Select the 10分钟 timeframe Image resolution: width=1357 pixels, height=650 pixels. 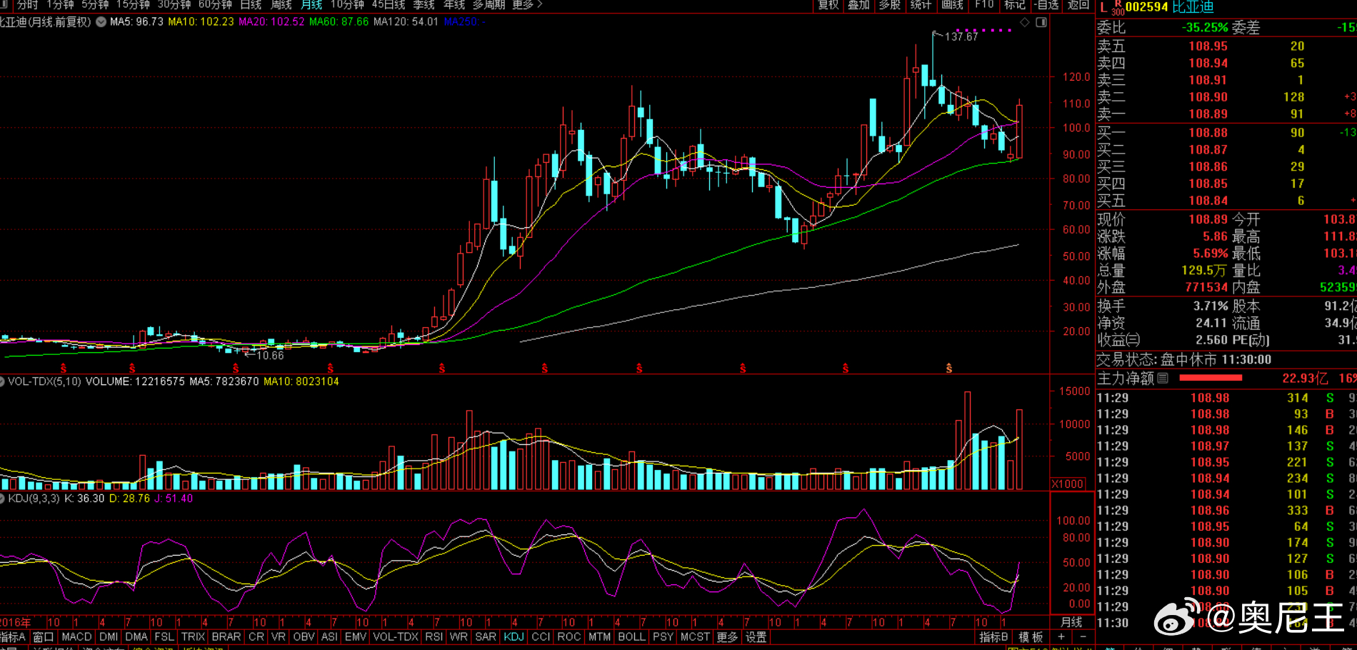pyautogui.click(x=347, y=5)
